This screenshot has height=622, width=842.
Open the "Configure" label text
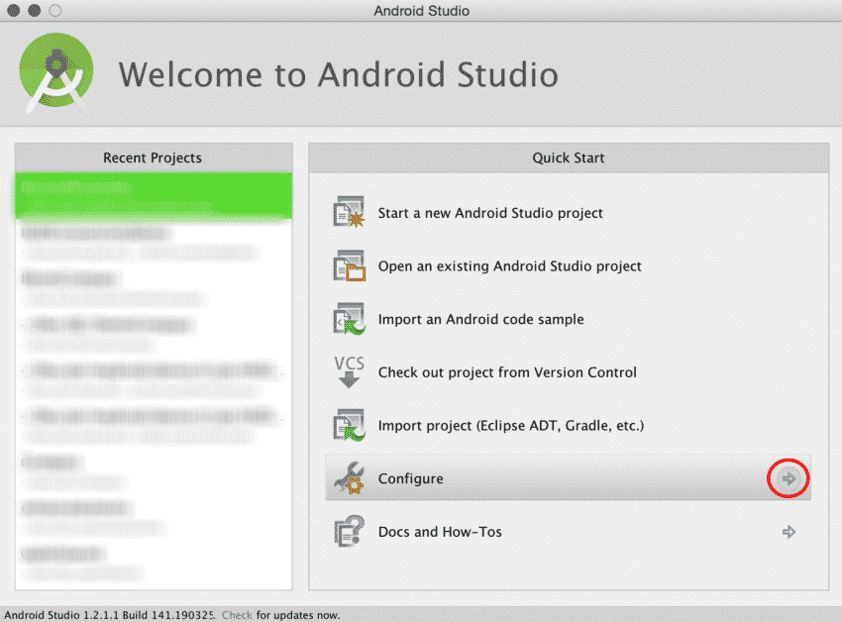pos(411,478)
